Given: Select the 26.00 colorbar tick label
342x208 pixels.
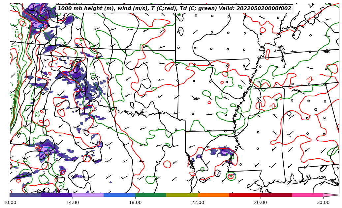Looking at the screenshot, I should click(261, 202).
